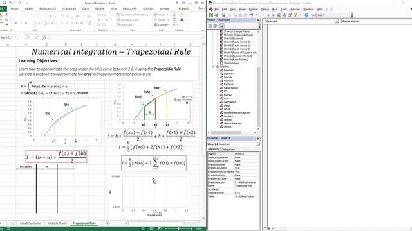This screenshot has height=231, width=412.
Task: Click the formula bar Enter checkmark icon
Action: click(x=36, y=37)
